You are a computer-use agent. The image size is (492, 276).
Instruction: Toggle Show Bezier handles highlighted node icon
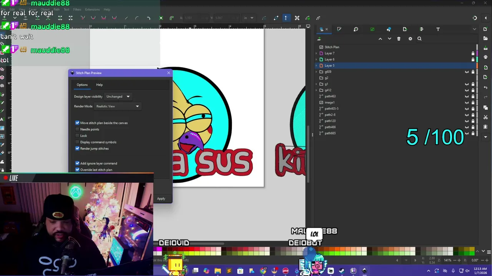coord(286,18)
